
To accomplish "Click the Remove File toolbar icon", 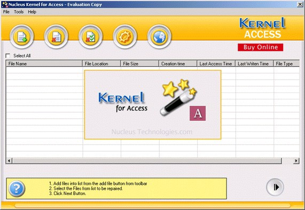I will tap(56, 36).
